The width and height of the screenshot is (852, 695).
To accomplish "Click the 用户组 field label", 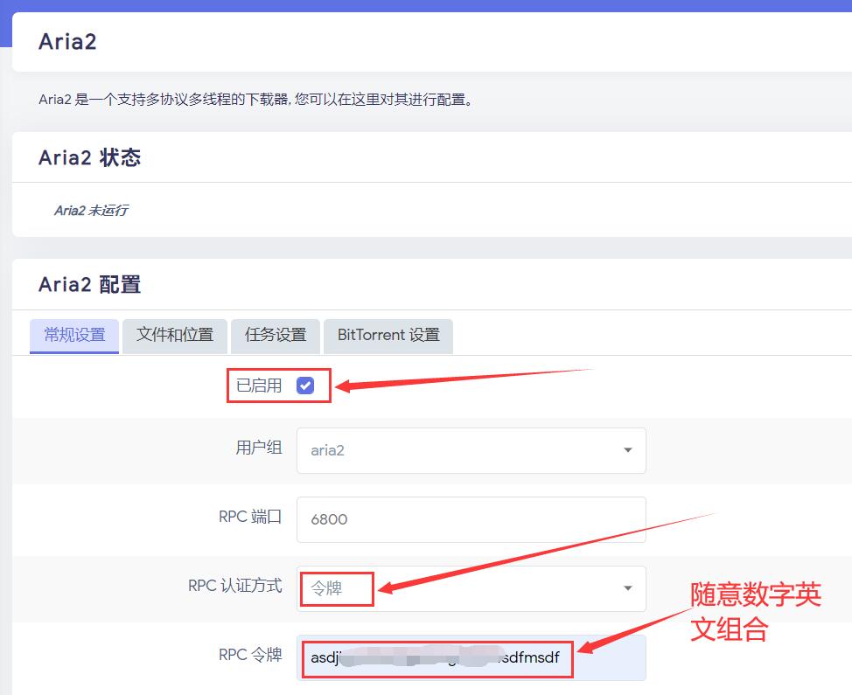I will click(x=259, y=448).
